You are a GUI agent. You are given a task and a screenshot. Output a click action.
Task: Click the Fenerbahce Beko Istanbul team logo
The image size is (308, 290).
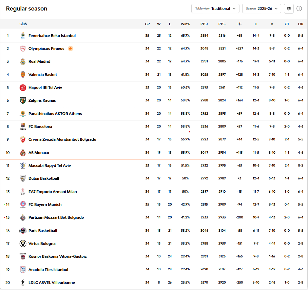[23, 36]
